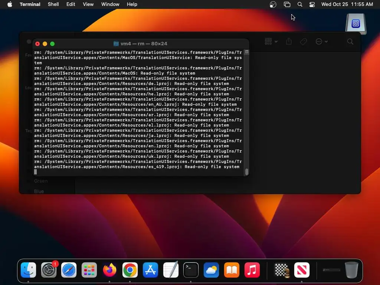Click the Terminal vertical scrollbar thumb
The width and height of the screenshot is (380, 285).
247,171
